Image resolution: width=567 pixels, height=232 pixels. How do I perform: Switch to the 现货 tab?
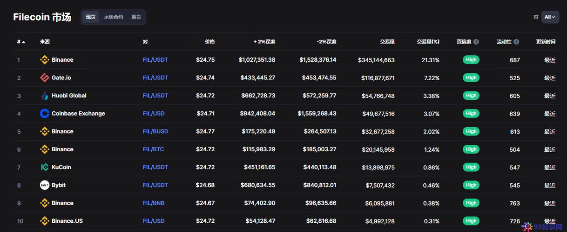pos(91,17)
